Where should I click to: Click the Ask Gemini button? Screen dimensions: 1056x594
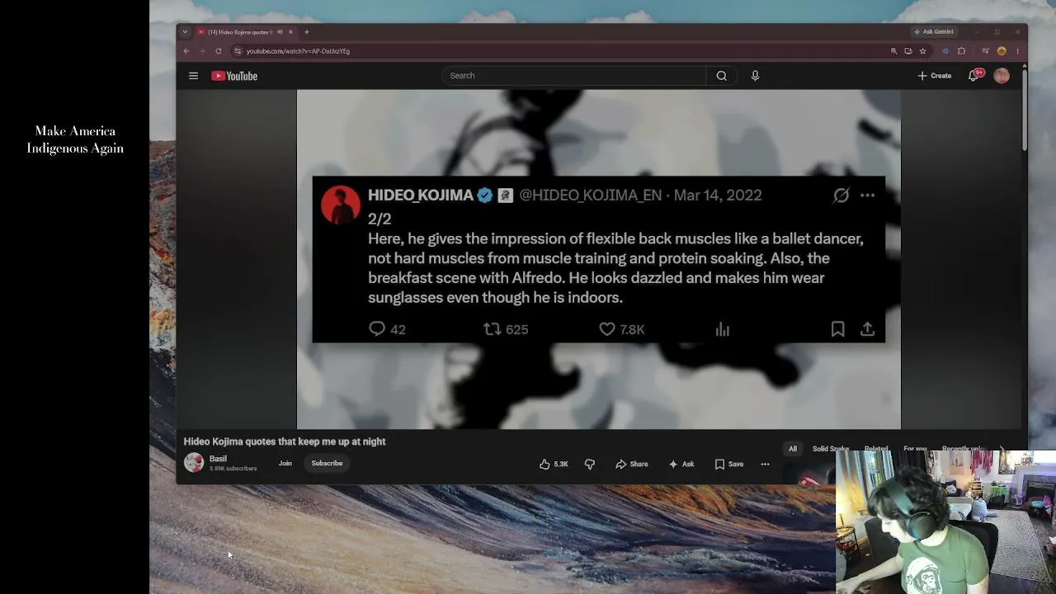pos(933,32)
